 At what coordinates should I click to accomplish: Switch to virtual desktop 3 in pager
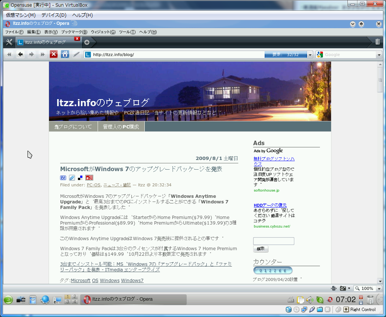(x=68, y=302)
